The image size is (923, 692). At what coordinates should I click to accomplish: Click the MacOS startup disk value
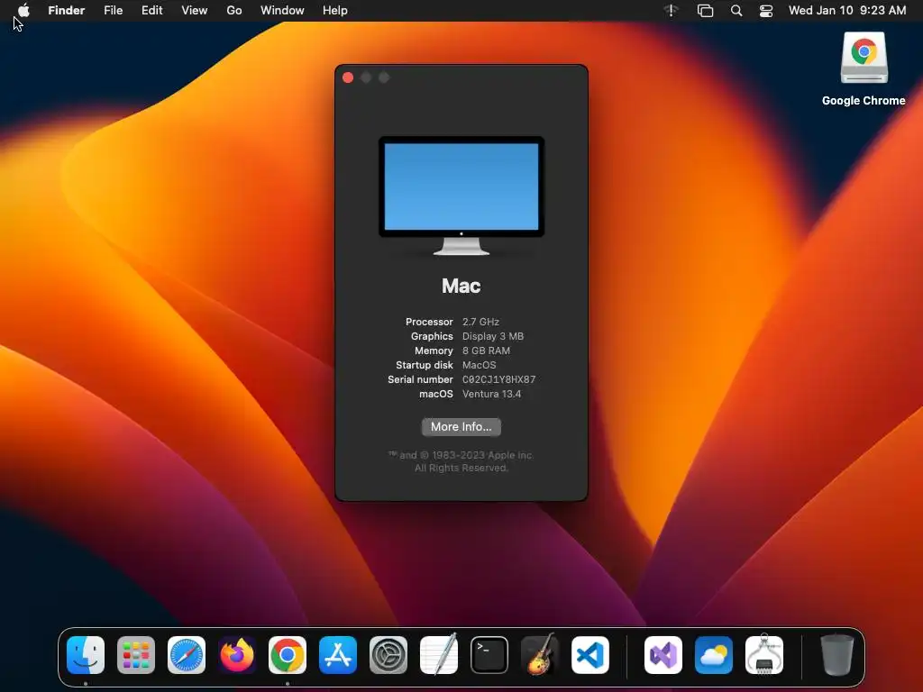(479, 365)
